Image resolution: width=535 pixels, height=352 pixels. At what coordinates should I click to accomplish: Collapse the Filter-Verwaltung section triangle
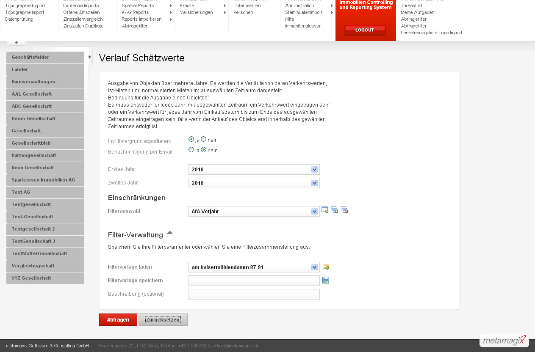point(169,233)
